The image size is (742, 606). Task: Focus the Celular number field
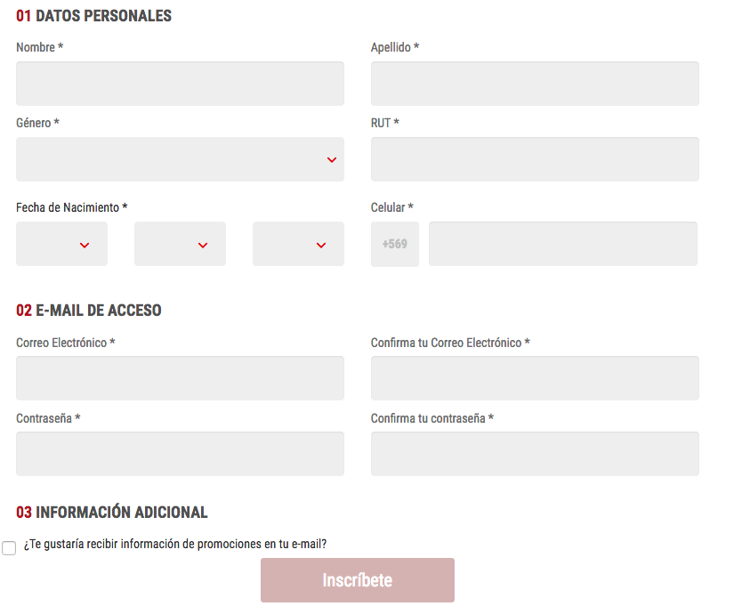point(563,244)
